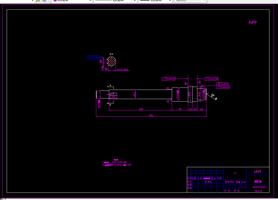Select the 16.5 dimension under section view
Viewport: 278px width, 200px height.
click(x=122, y=69)
